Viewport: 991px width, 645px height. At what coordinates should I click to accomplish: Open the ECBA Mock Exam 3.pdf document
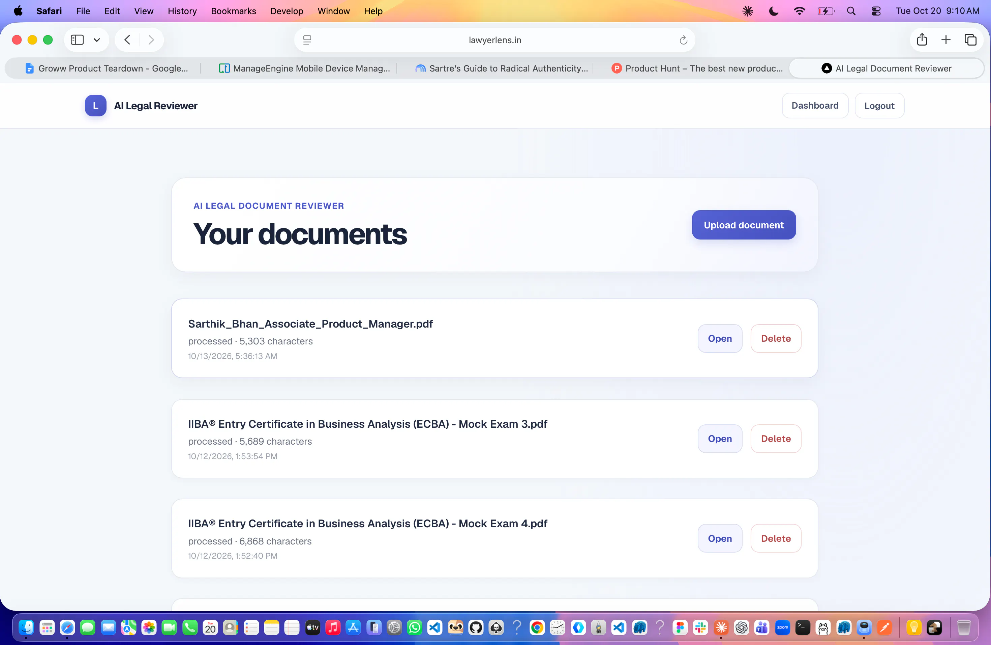click(x=720, y=439)
